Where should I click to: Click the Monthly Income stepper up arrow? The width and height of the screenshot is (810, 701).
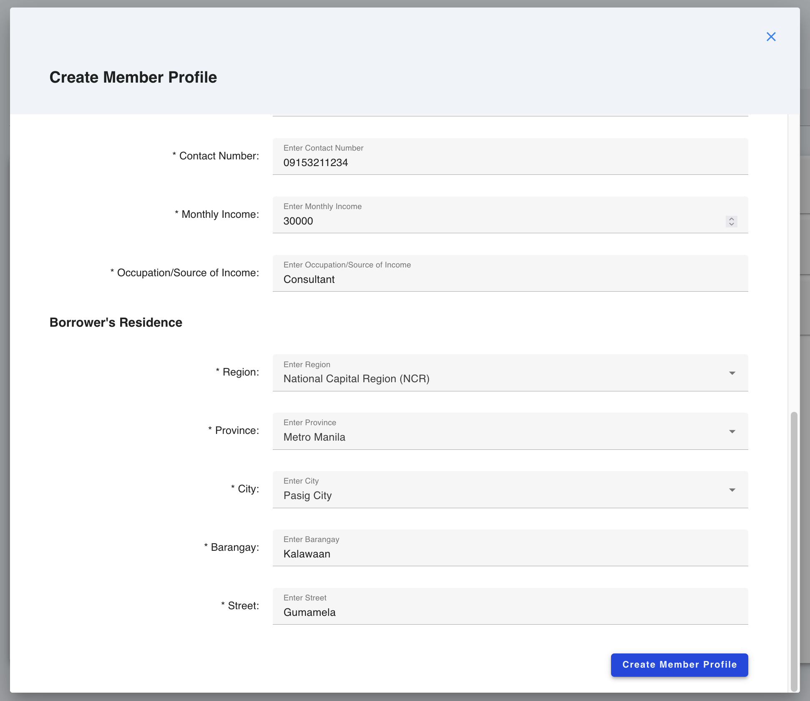click(x=731, y=219)
